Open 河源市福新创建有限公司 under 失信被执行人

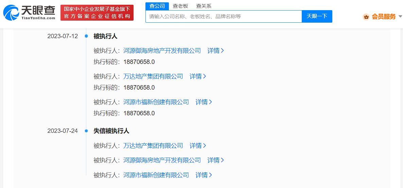[x=156, y=175]
